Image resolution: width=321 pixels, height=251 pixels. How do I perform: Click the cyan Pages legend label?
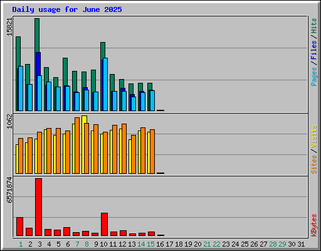(314, 77)
